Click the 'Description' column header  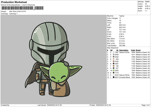pyautogui.click(x=124, y=50)
